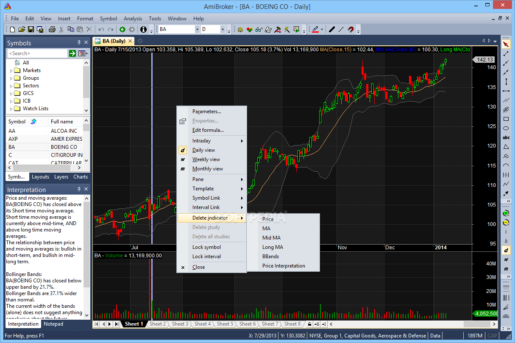Toggle Lock interval in context menu

pyautogui.click(x=212, y=257)
